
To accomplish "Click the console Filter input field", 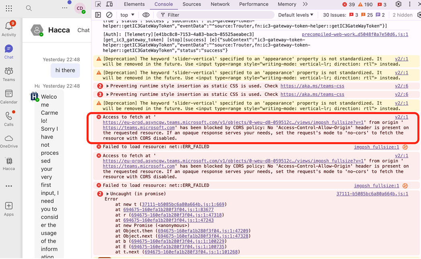I will [x=216, y=15].
